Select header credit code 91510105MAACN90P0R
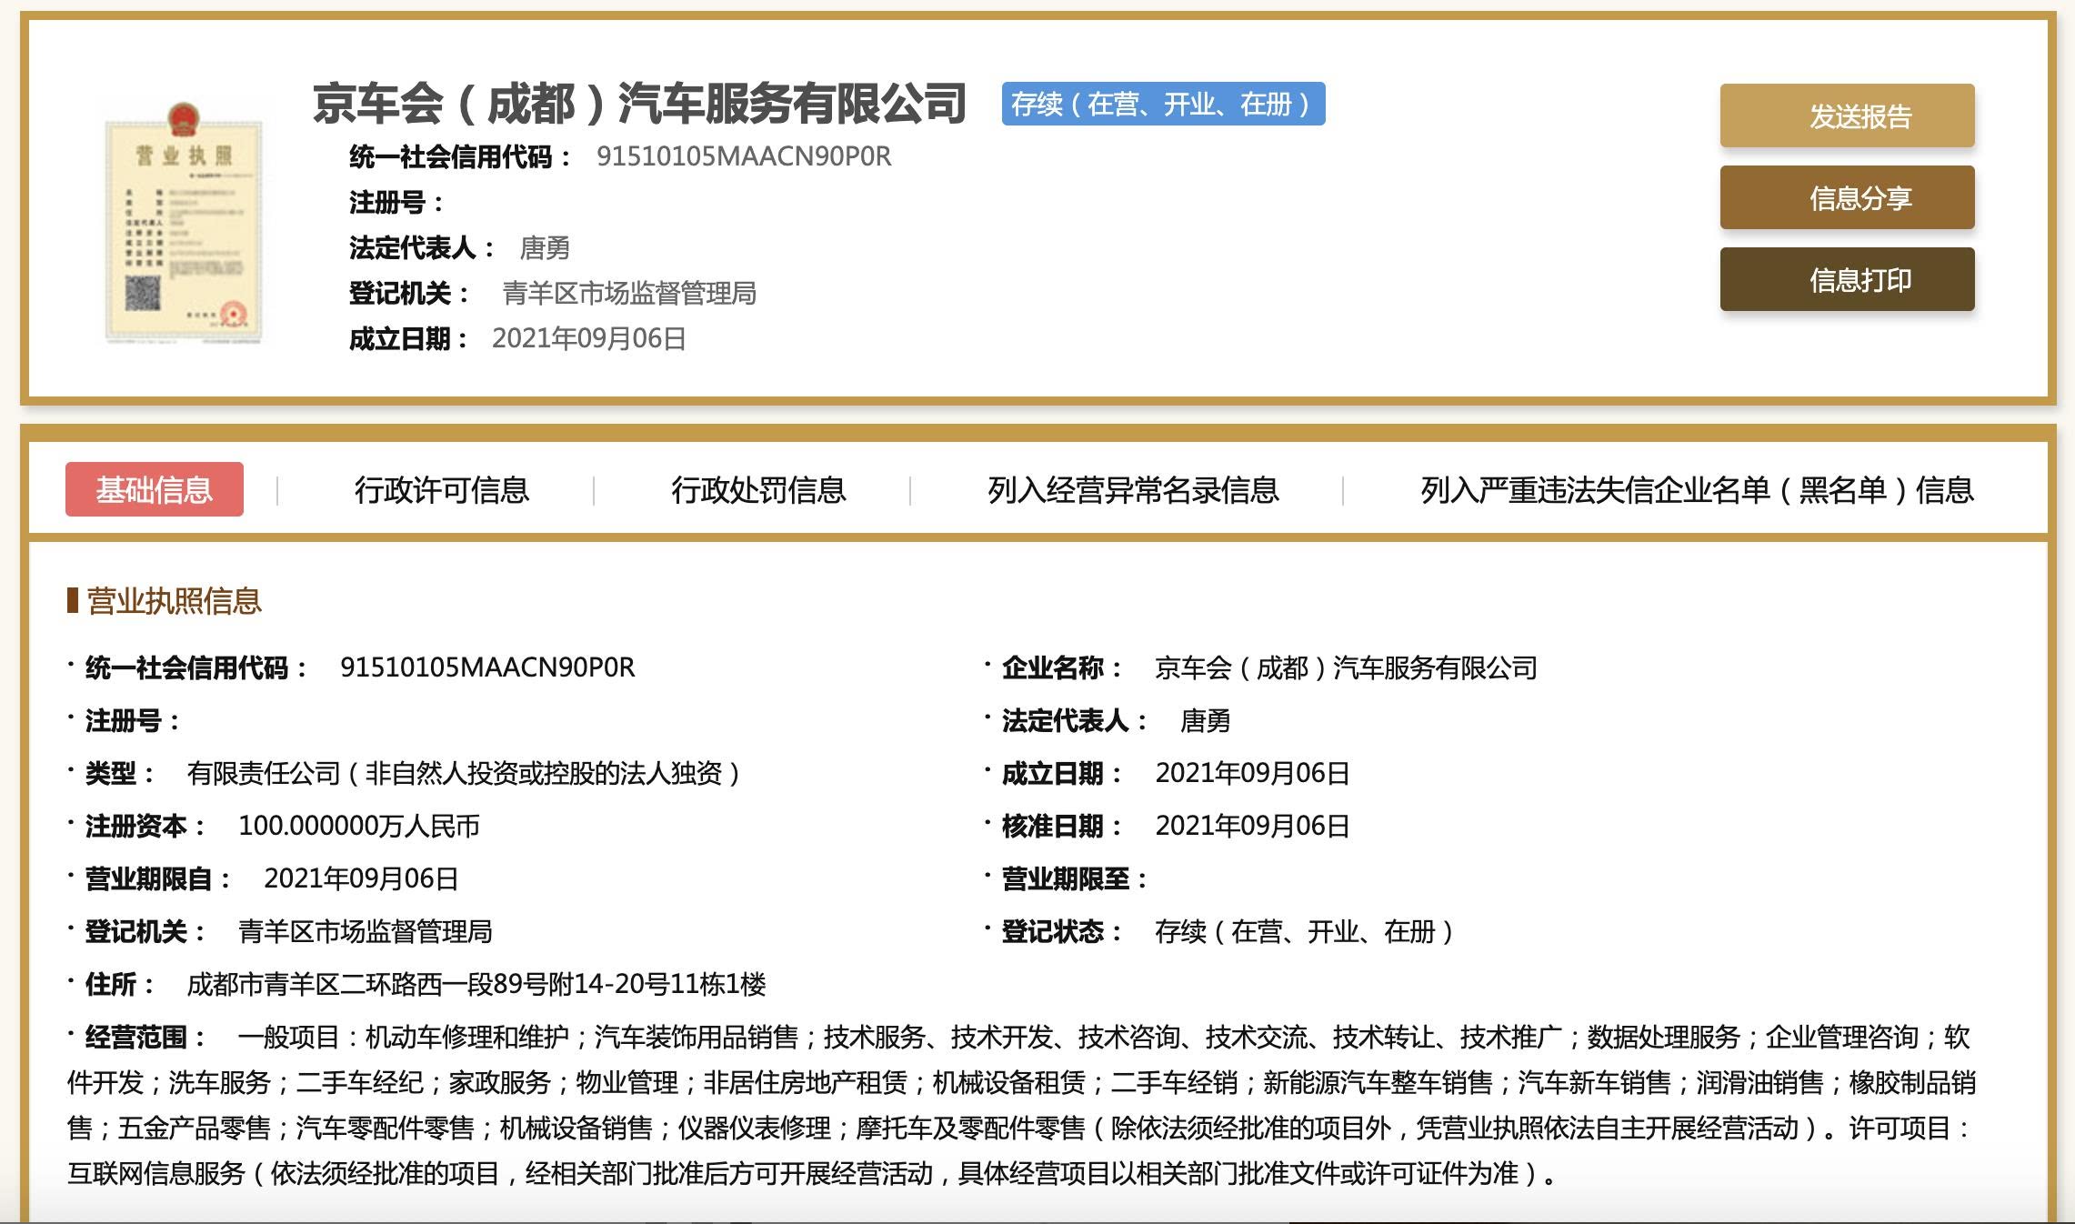 pyautogui.click(x=744, y=156)
